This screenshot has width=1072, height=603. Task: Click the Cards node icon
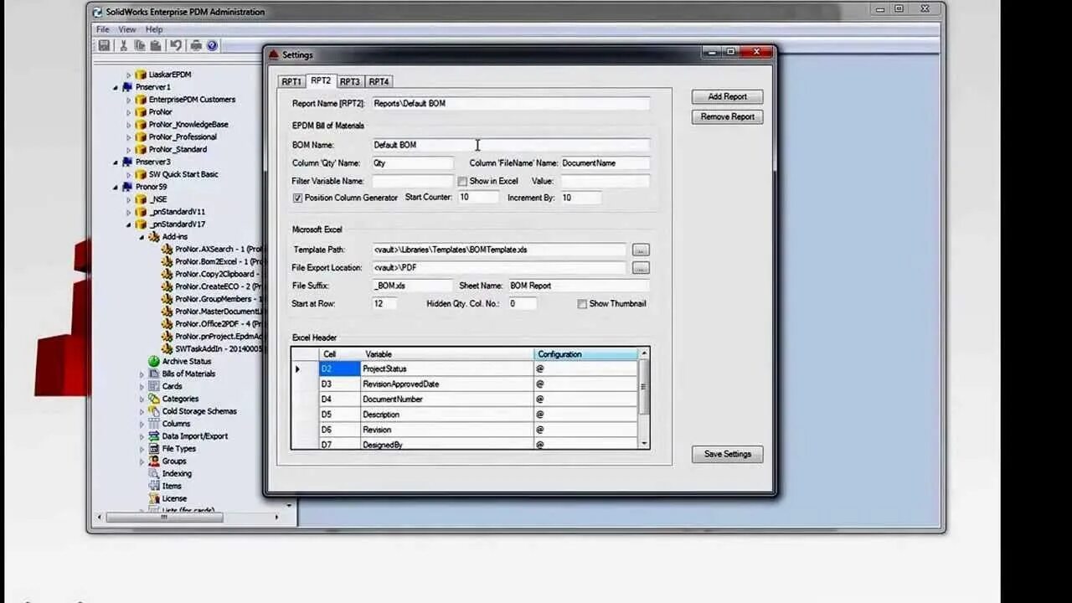coord(154,386)
